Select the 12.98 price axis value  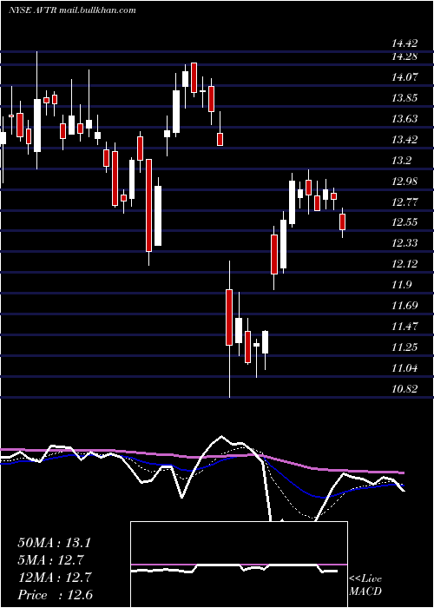(404, 181)
